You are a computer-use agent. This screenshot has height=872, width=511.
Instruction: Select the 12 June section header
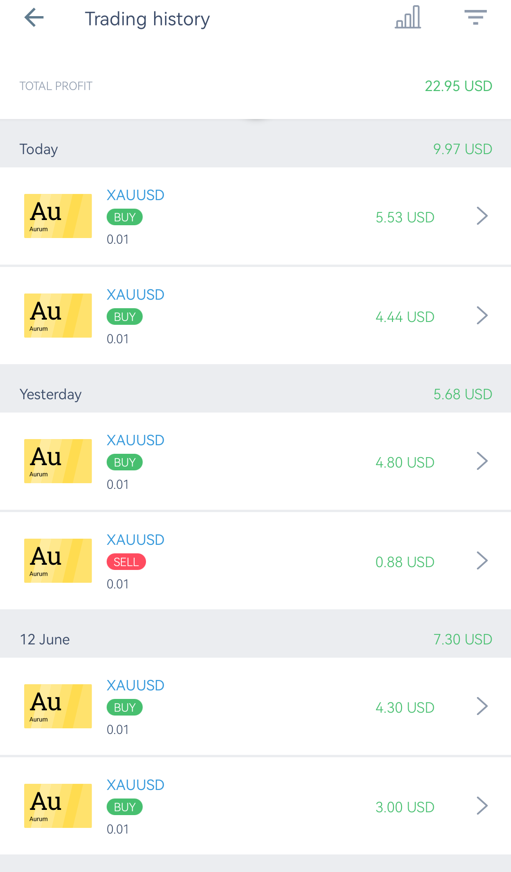point(255,639)
